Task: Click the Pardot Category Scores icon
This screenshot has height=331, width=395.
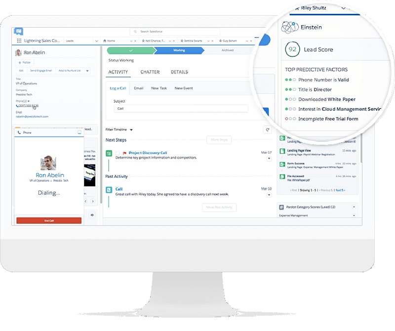Action: [x=281, y=207]
